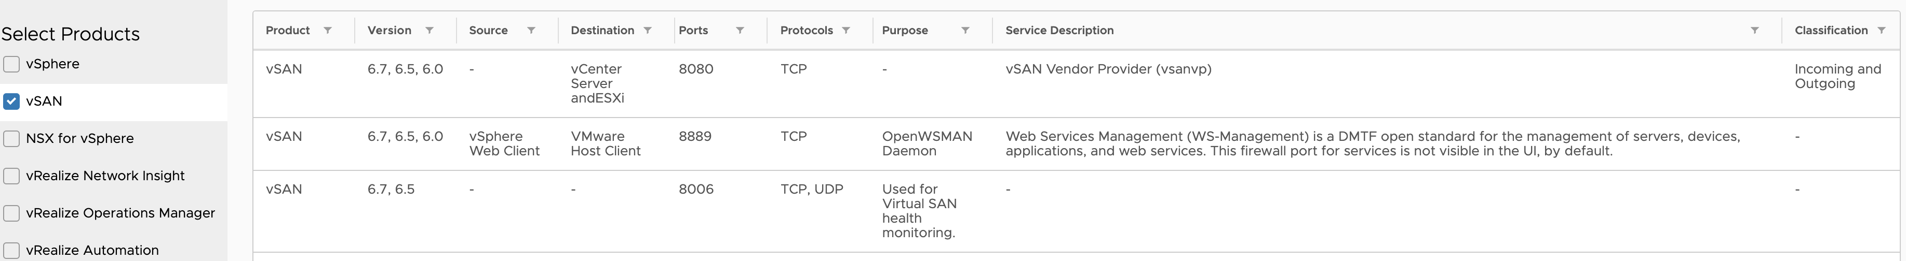Open the Source column filter icon
The height and width of the screenshot is (261, 1906).
pos(531,30)
